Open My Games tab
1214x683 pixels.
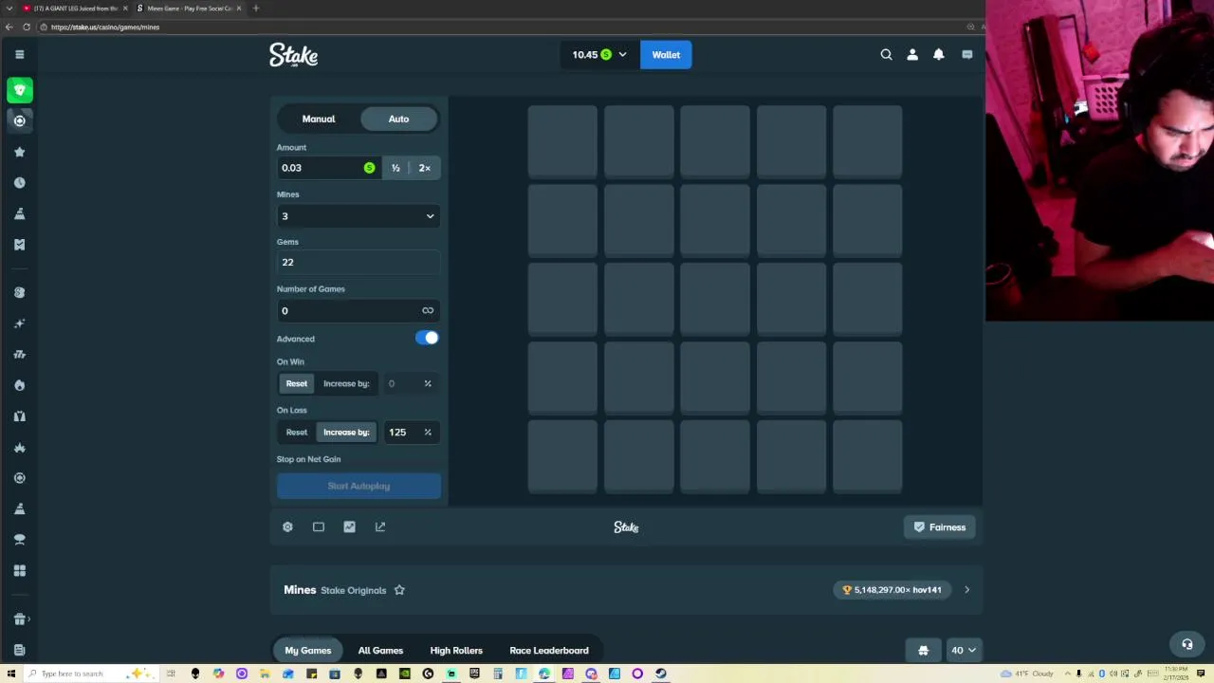[x=308, y=650]
